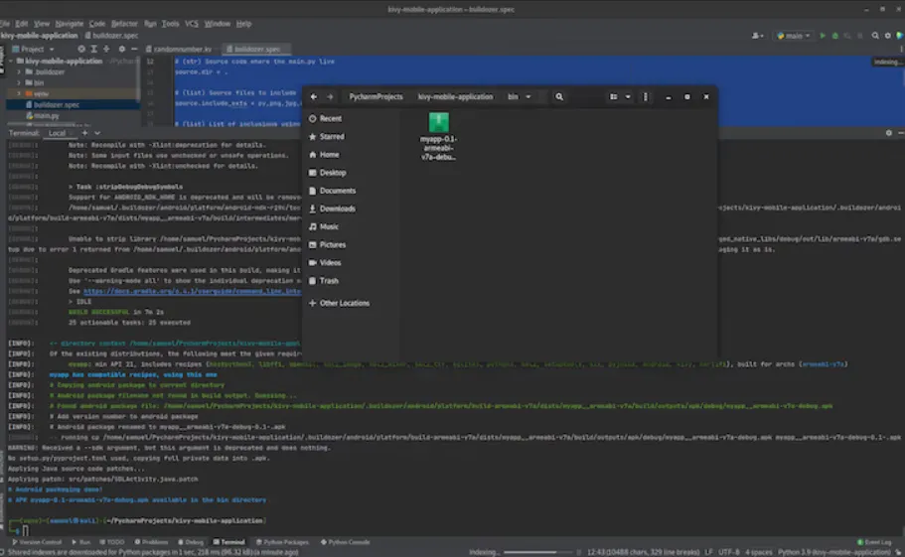Open the Tools menu
This screenshot has height=557, width=905.
[170, 24]
